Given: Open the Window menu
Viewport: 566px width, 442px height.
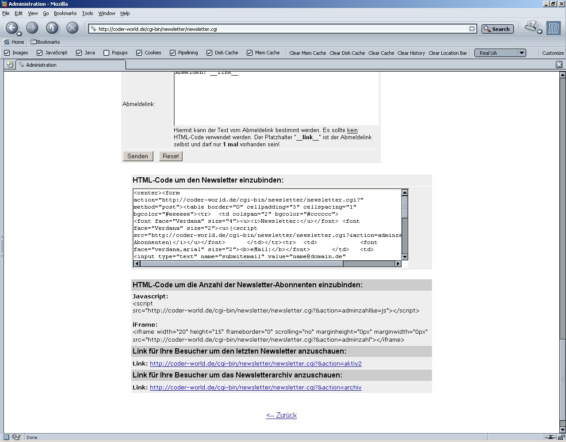Looking at the screenshot, I should pyautogui.click(x=107, y=13).
